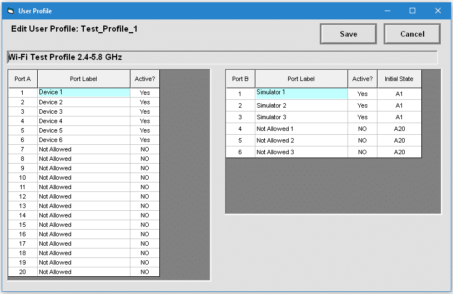Screen dimensions: 453x294
Task: Click the Port B column header
Action: 240,79
